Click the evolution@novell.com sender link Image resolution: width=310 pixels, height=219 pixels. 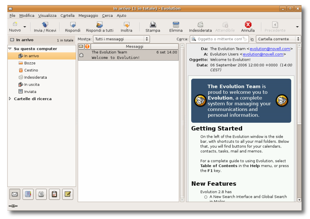coord(271,49)
